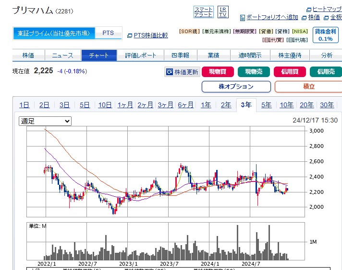Open the 業績 tab
This screenshot has width=342, height=270.
(214, 56)
